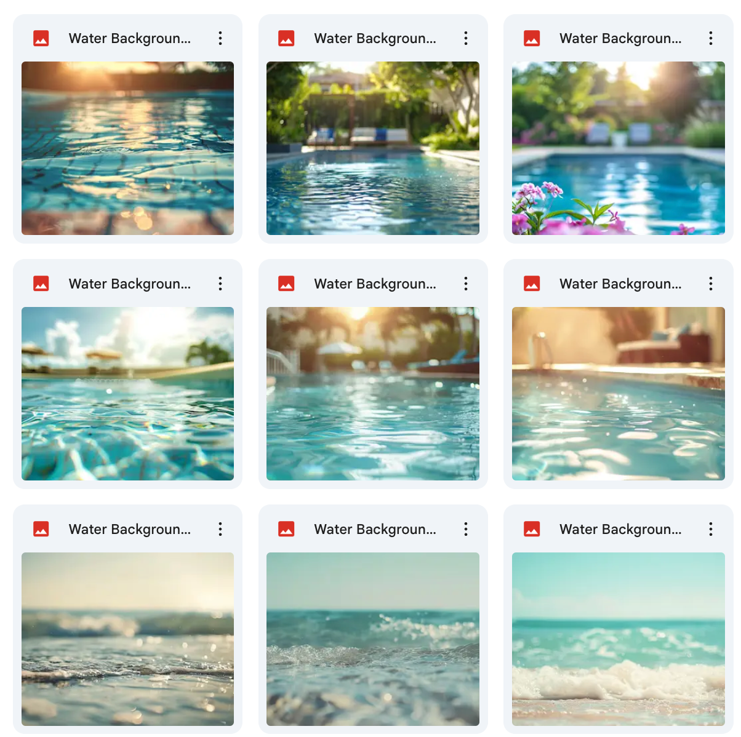Click the image file icon on the turquoise foamy wave card
The width and height of the screenshot is (741, 737).
532,529
